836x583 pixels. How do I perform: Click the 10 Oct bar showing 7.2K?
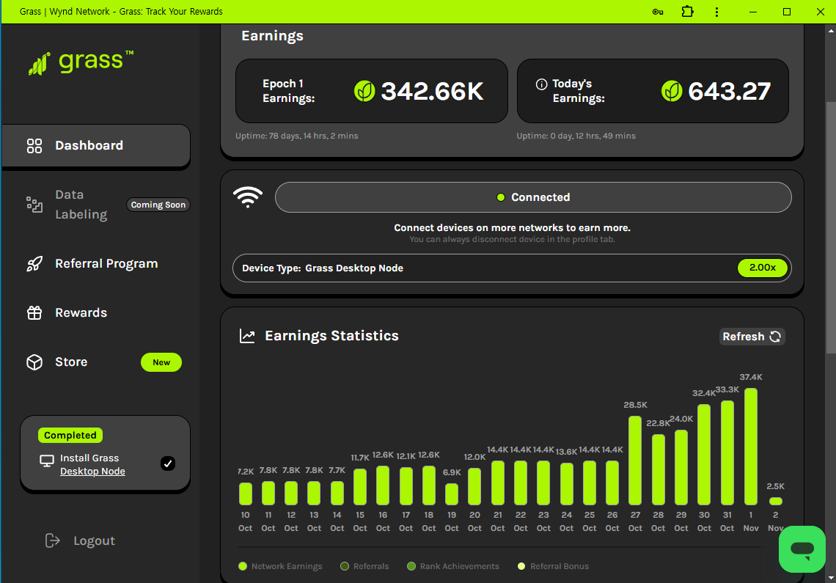pos(245,494)
